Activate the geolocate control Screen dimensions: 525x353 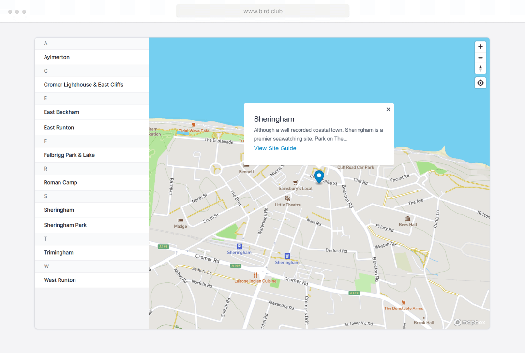click(x=480, y=83)
